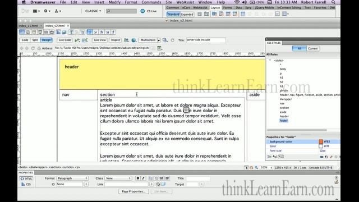The width and height of the screenshot is (359, 202).
Task: Click the Ordered List icon
Action: 156,178
